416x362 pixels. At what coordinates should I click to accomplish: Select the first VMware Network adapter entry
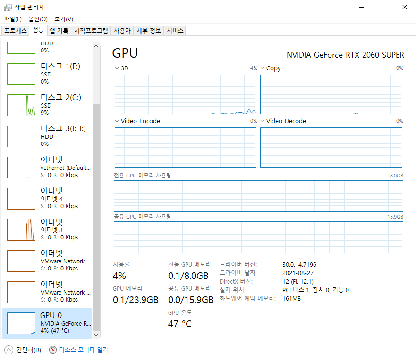pos(47,261)
